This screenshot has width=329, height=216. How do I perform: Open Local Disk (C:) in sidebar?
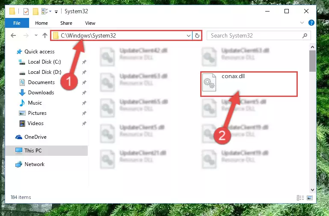[x=44, y=62]
